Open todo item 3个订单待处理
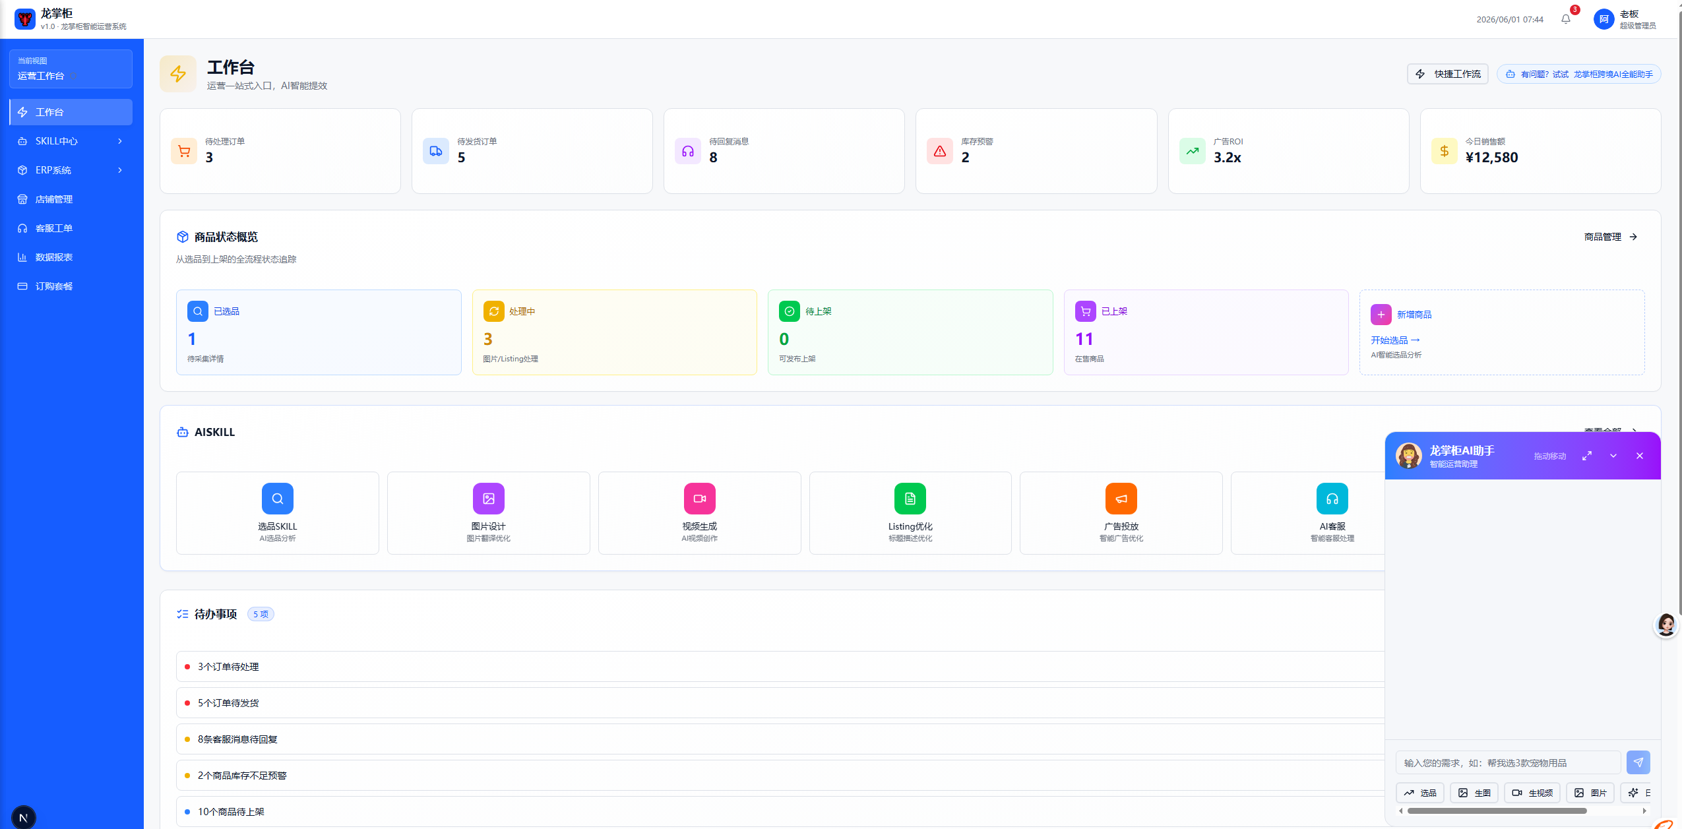 coord(780,667)
